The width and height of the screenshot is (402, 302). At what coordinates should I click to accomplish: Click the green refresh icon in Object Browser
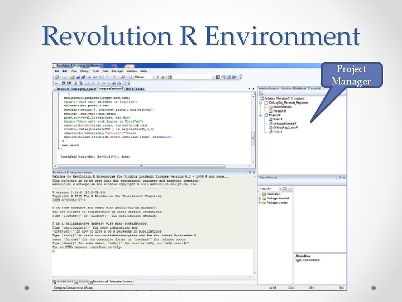point(285,189)
